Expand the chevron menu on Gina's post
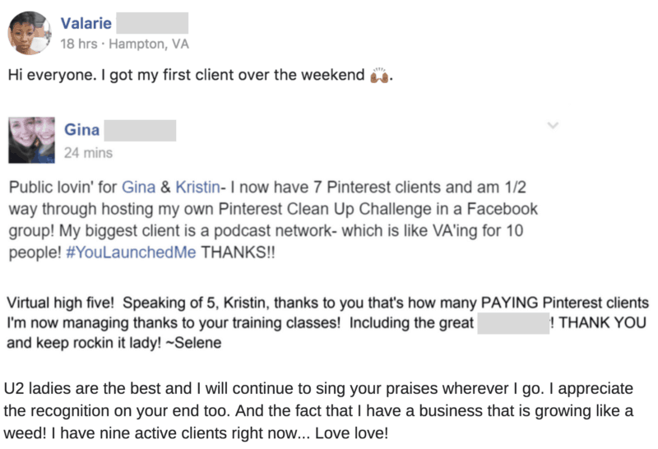The width and height of the screenshot is (658, 449). [x=553, y=126]
